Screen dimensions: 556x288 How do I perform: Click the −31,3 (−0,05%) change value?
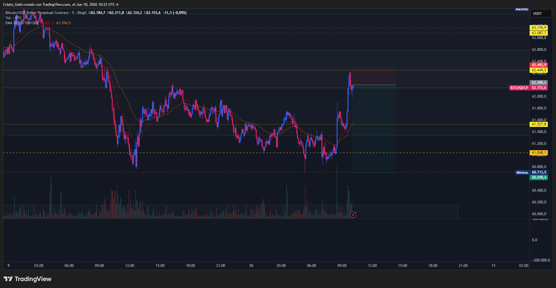click(175, 12)
